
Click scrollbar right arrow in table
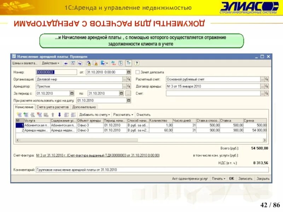(x=265, y=140)
